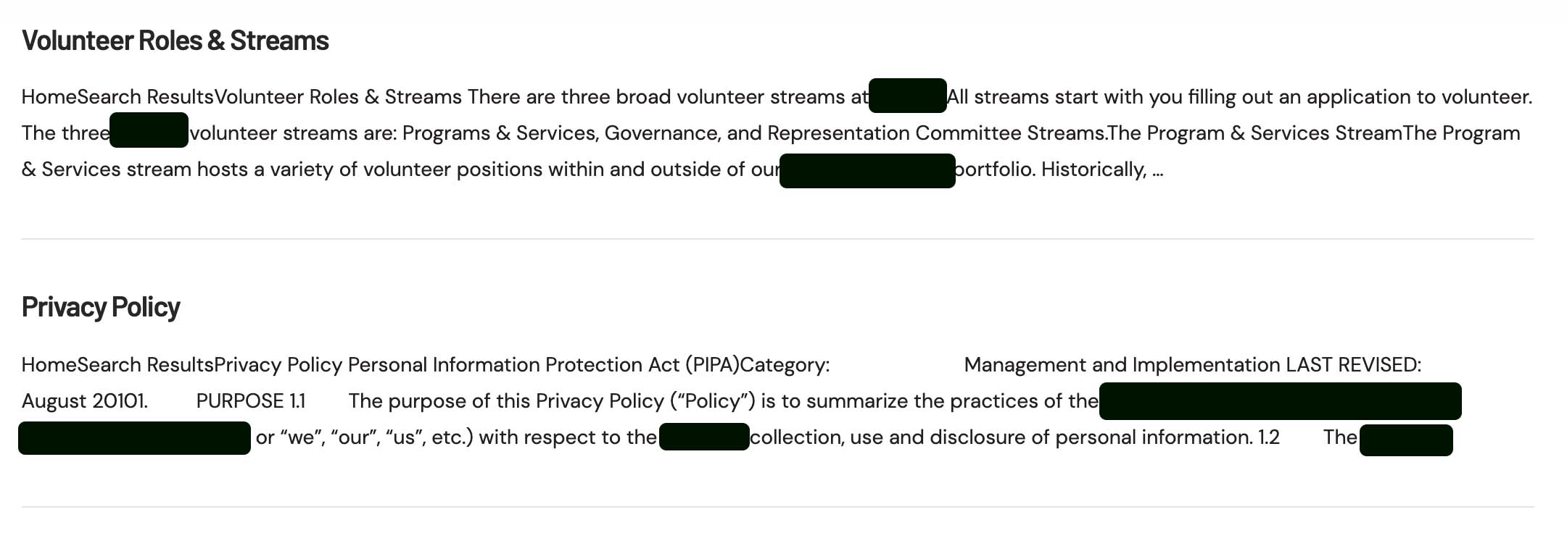Click redacted block before "portfolio. Historically"
The image size is (1567, 533).
pyautogui.click(x=867, y=171)
